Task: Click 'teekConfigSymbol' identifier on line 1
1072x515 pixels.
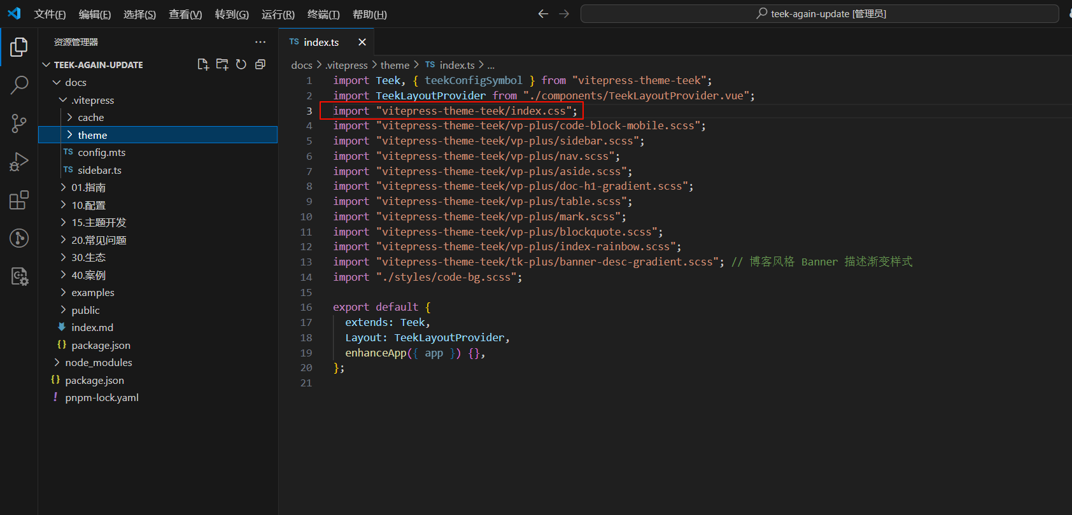Action: (x=474, y=80)
